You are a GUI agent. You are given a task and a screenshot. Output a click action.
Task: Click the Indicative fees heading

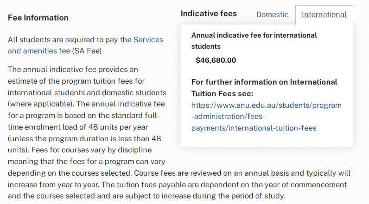pyautogui.click(x=209, y=13)
